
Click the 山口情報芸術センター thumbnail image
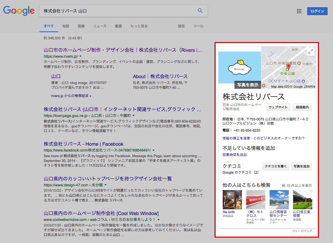click(x=279, y=200)
